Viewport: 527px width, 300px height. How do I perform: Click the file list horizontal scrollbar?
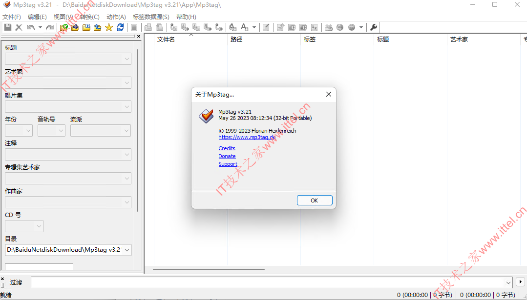(209, 269)
